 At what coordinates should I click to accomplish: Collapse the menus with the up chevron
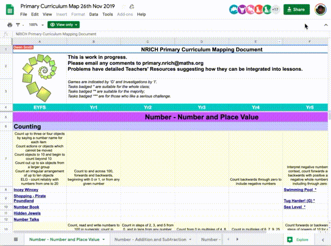(319, 24)
